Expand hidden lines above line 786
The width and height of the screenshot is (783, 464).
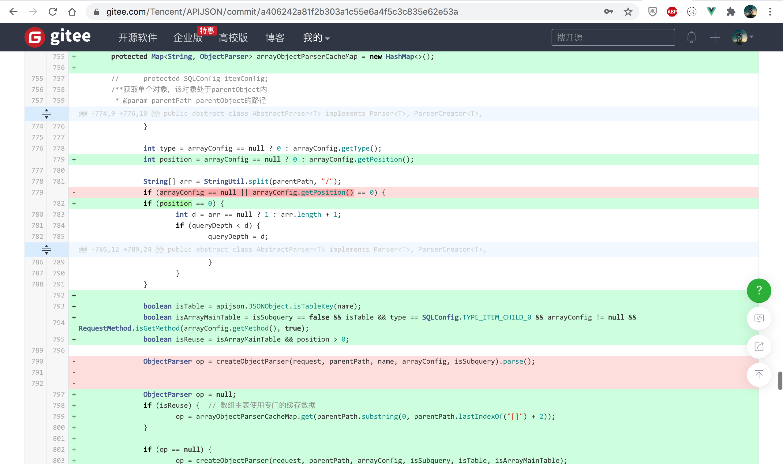pyautogui.click(x=46, y=249)
